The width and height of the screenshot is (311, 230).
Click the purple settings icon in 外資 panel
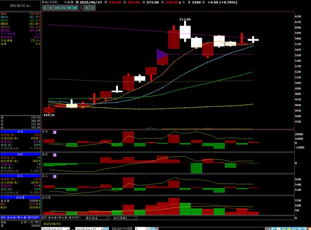(55, 132)
